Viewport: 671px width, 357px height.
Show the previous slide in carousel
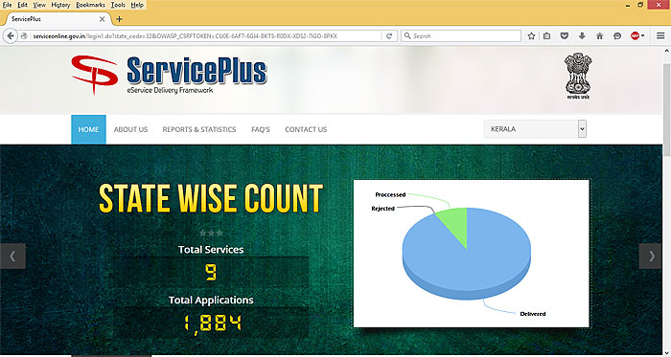tap(12, 257)
